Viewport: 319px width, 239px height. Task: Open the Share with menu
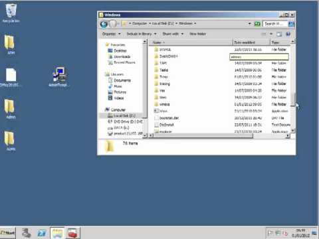173,34
